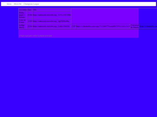The image size is (157, 117).
Task: Click the thunkable copy URL beside CEP
Action: point(103,26)
